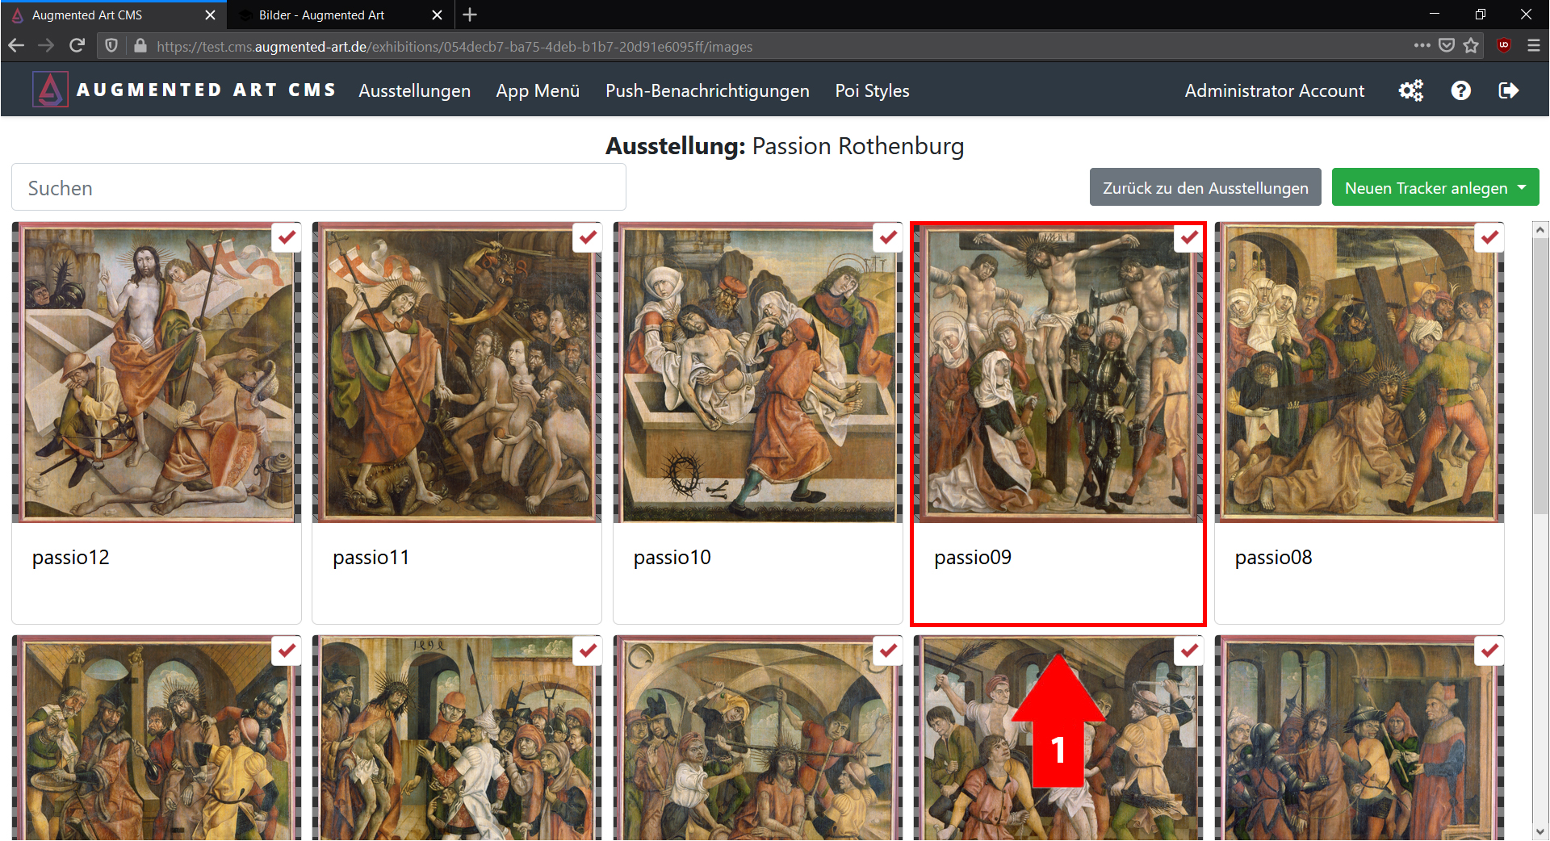Open the third painting in second row
This screenshot has width=1550, height=841.
[x=757, y=738]
